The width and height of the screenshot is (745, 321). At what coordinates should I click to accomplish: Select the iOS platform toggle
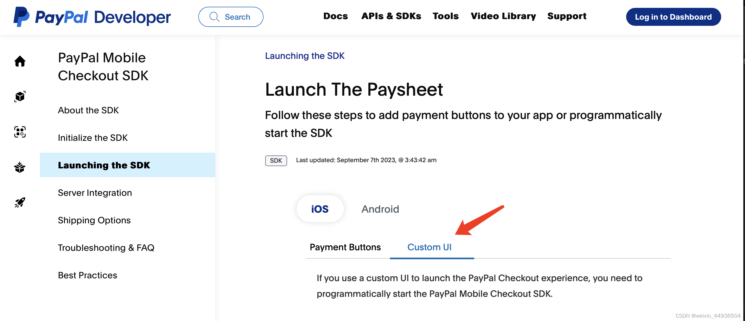pos(320,208)
